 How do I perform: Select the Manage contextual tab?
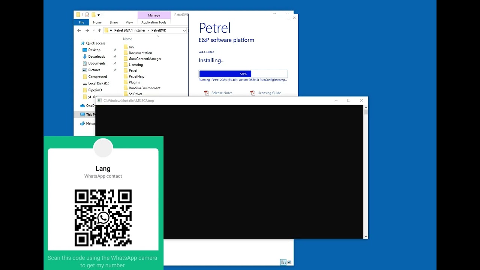tap(154, 15)
